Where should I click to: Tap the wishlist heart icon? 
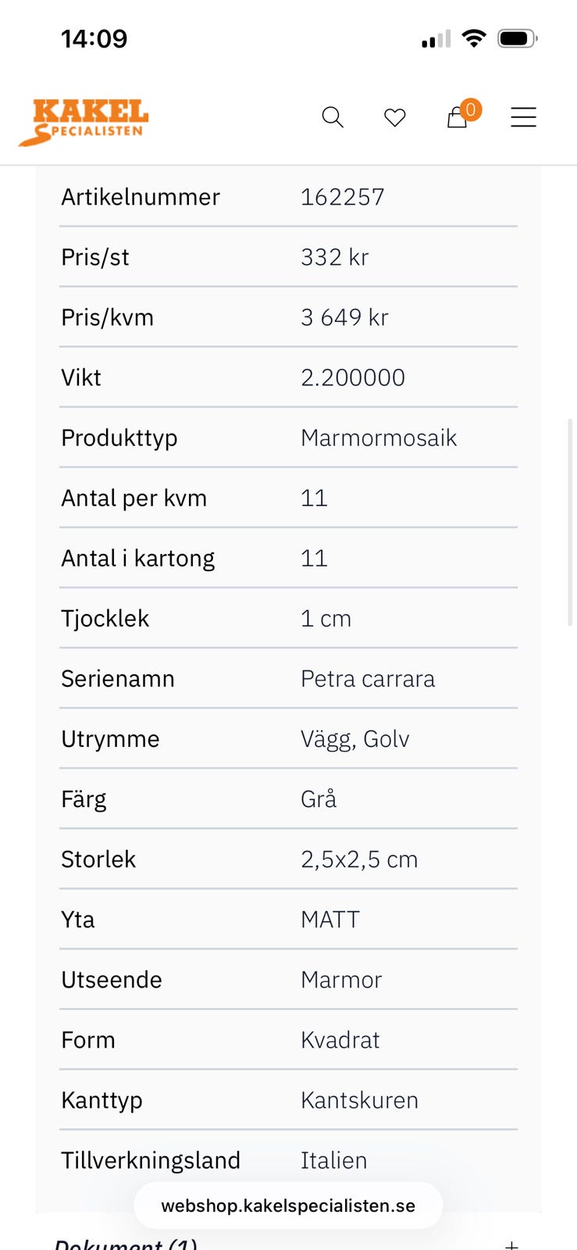tap(395, 117)
